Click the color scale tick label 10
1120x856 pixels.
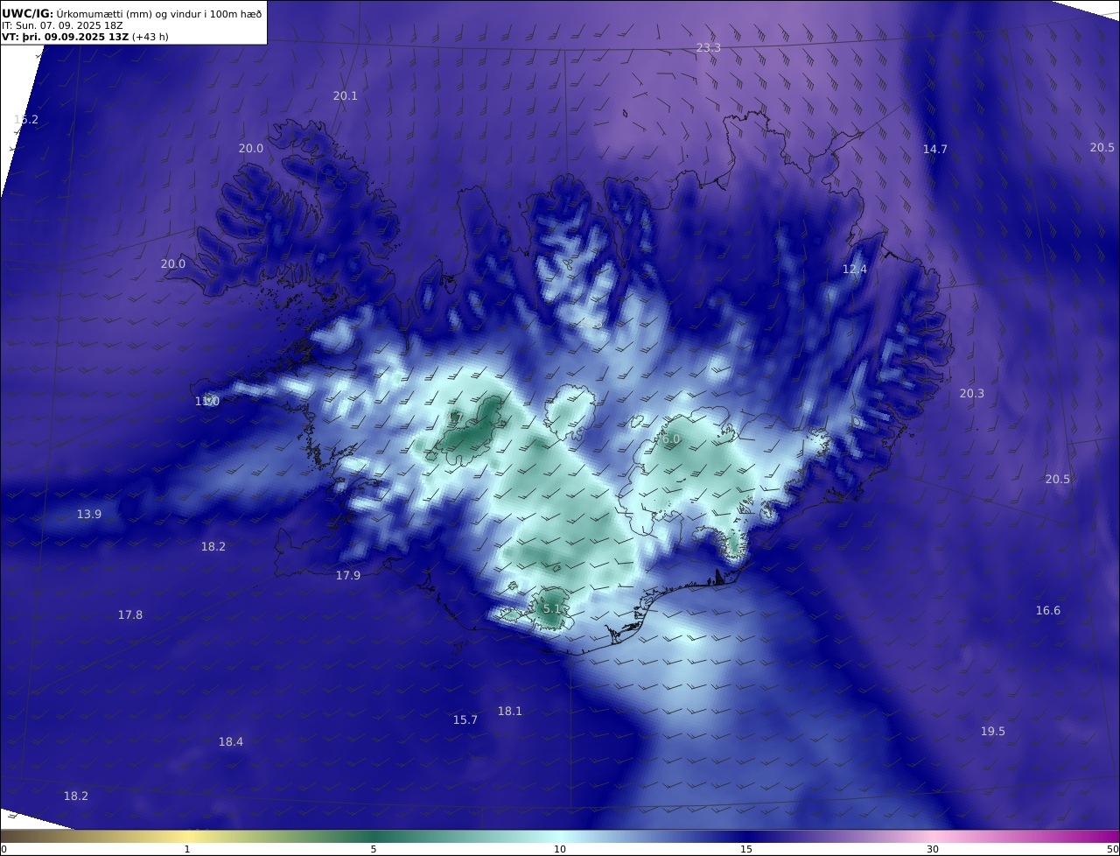(x=560, y=849)
